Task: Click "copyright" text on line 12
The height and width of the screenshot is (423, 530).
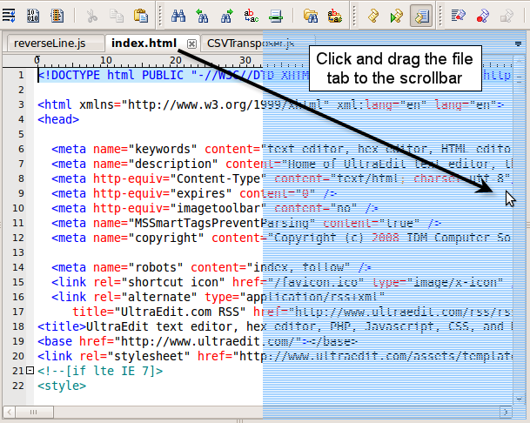Action: [165, 238]
